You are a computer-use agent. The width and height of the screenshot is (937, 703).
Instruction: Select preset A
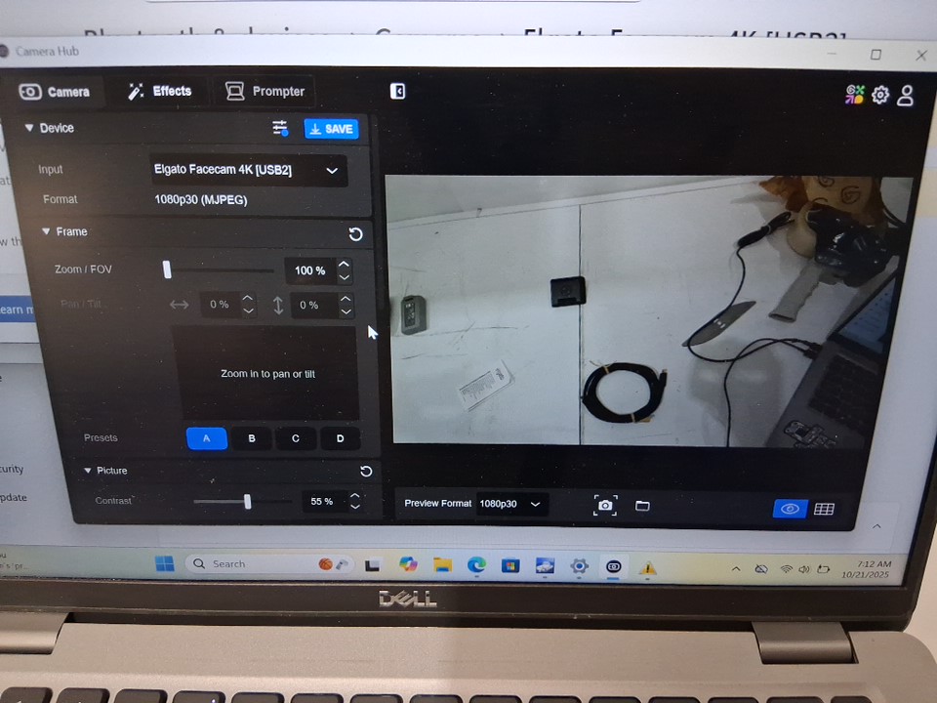(x=206, y=438)
